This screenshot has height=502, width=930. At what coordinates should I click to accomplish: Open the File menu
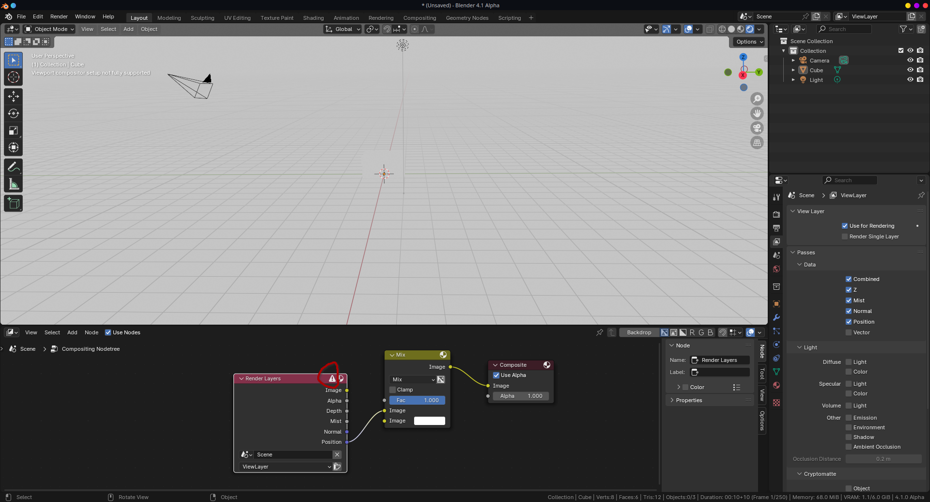pos(21,16)
